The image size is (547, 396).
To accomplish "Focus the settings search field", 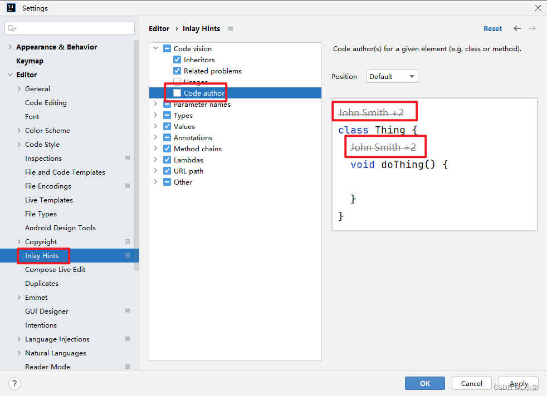I will click(x=70, y=28).
